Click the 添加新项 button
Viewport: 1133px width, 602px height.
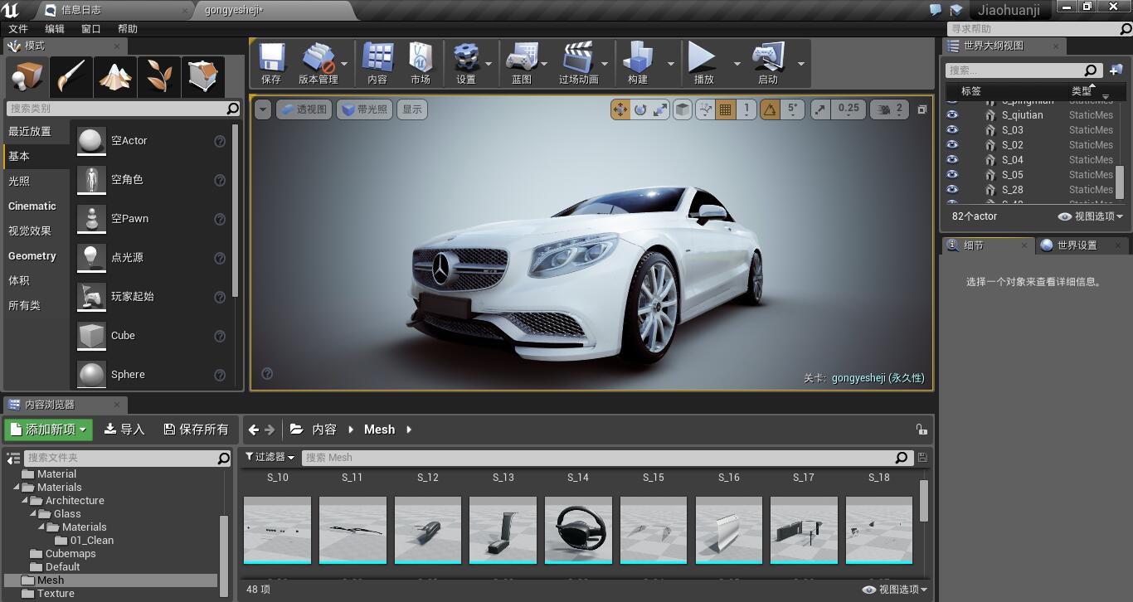(48, 430)
